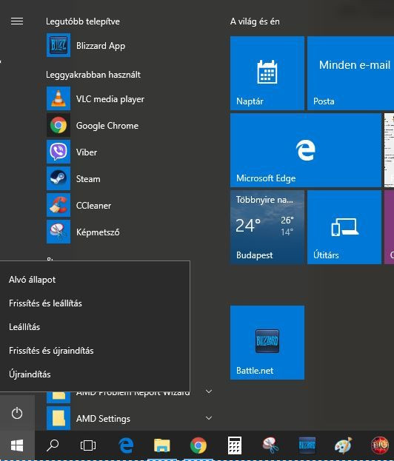Open File Explorer on the taskbar
The image size is (394, 461).
[x=162, y=445]
